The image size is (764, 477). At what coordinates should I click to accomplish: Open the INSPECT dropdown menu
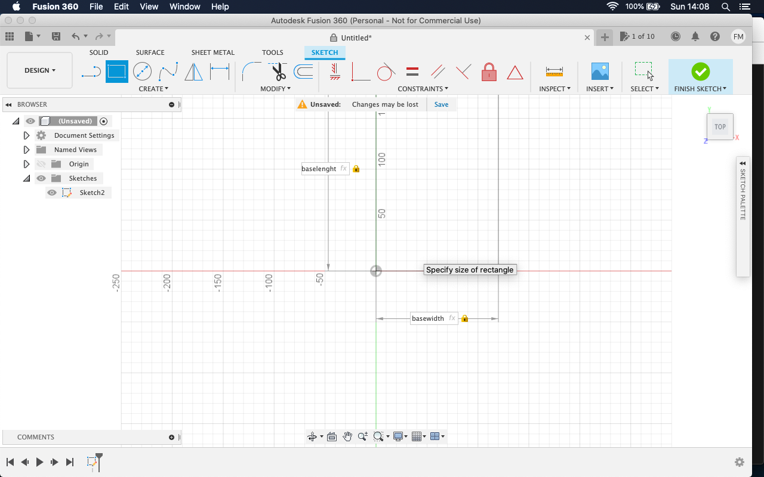click(x=555, y=89)
